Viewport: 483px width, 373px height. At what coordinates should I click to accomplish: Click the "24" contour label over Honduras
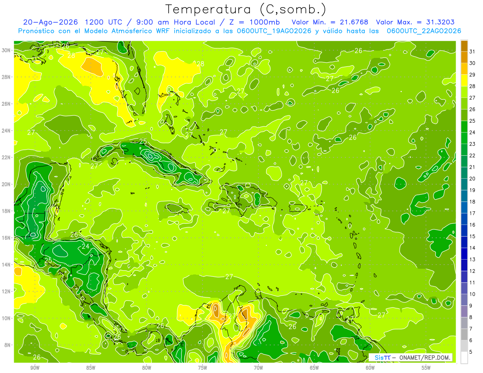click(x=85, y=246)
